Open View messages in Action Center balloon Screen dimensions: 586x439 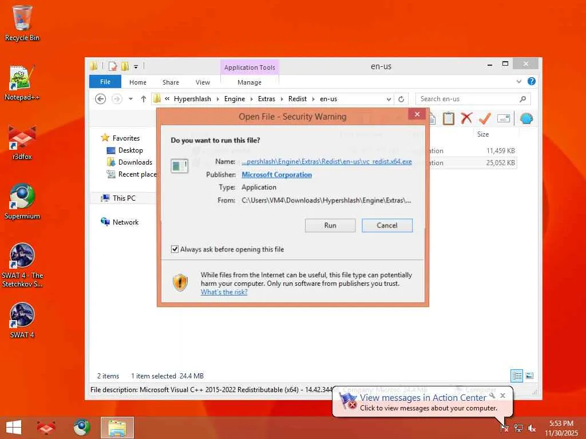click(423, 398)
